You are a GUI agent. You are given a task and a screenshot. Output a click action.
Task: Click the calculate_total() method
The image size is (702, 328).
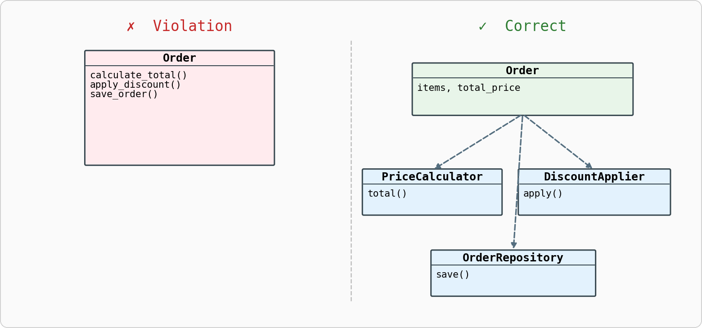point(138,75)
